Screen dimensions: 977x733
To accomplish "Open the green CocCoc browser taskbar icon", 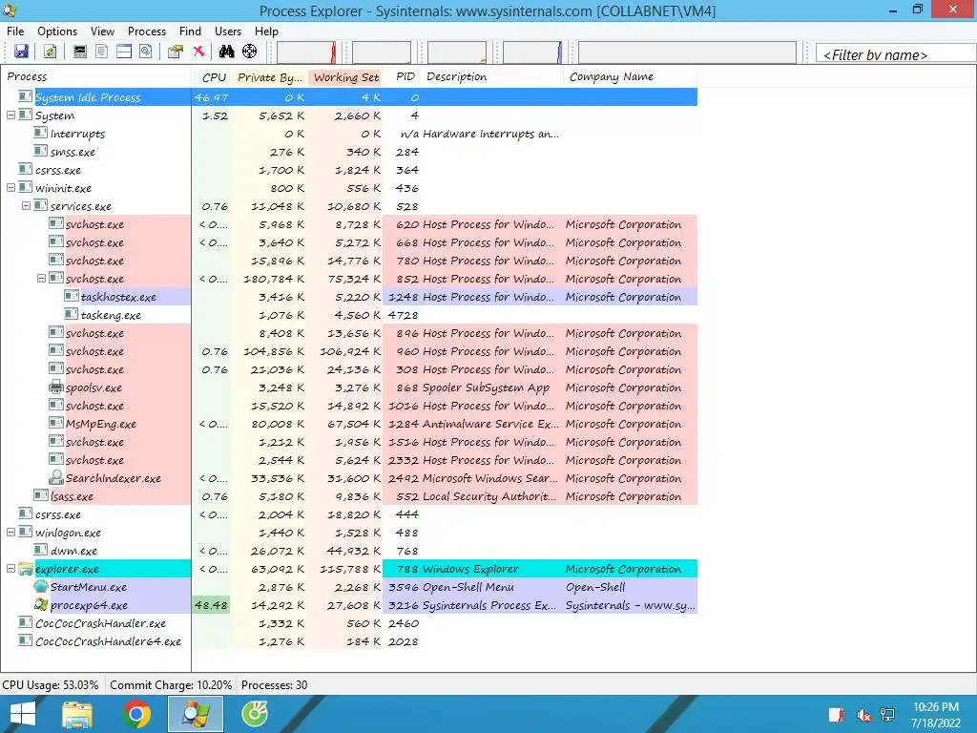I will click(254, 714).
